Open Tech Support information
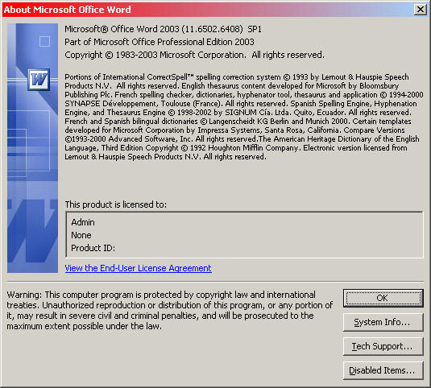Viewport: 431px width, 388px height. coord(383,346)
